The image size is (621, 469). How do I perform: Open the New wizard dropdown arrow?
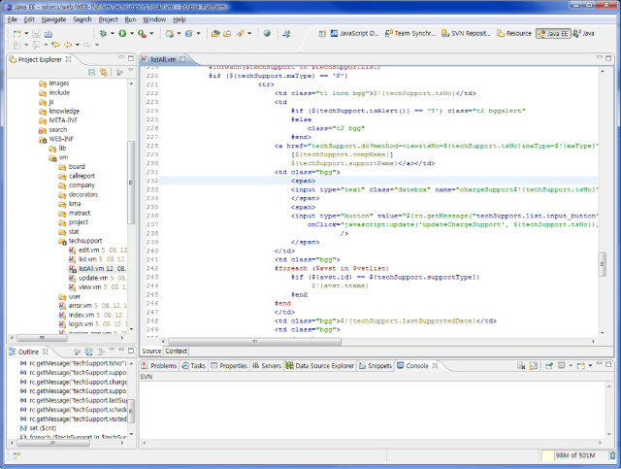pos(26,34)
